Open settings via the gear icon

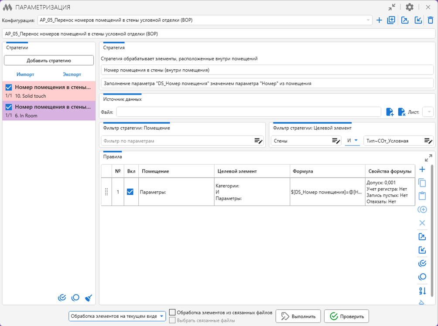coord(409,7)
